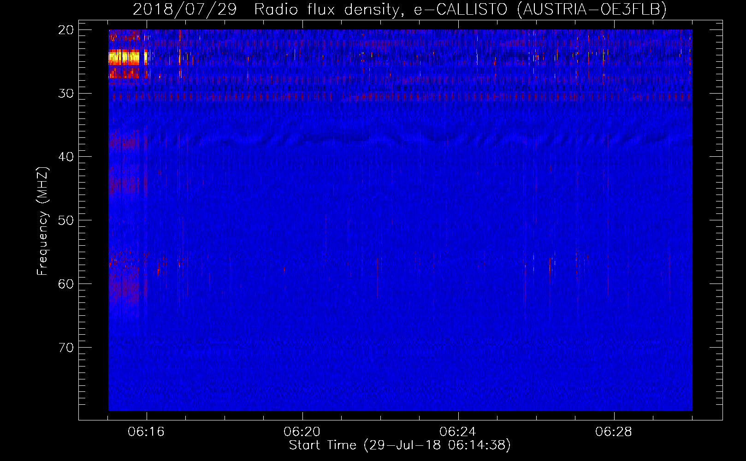Select the 70 MHz frequency tick label

pyautogui.click(x=66, y=347)
